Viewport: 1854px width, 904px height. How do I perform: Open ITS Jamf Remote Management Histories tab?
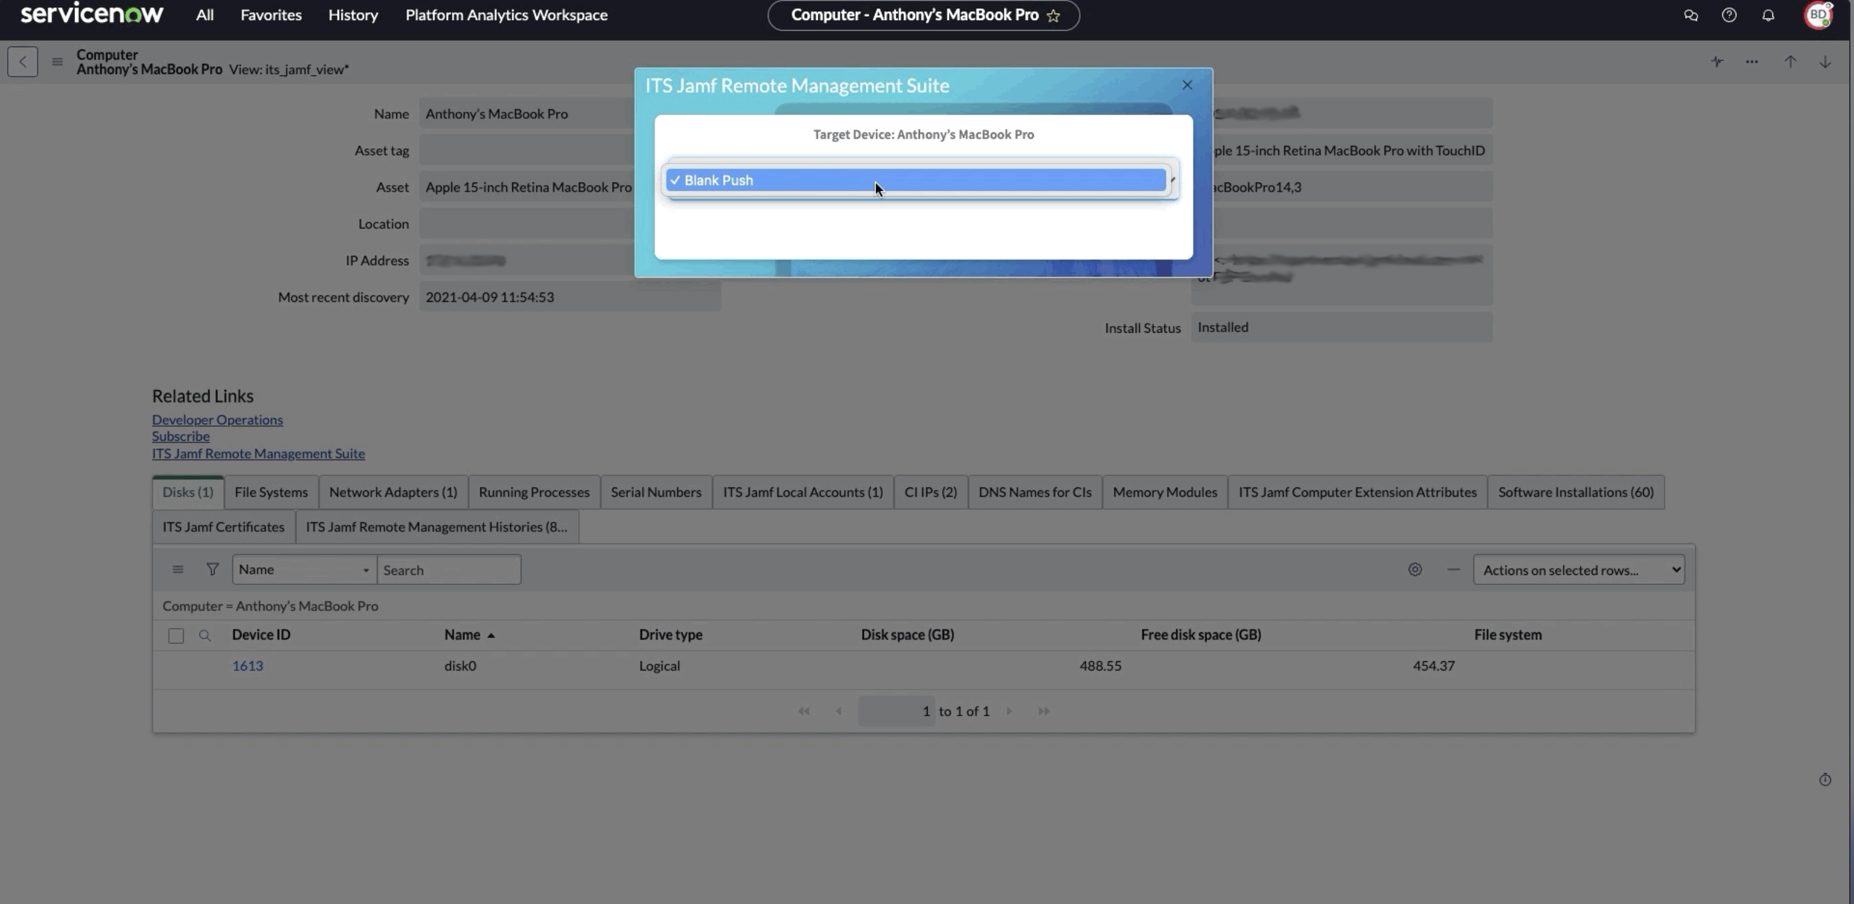tap(436, 527)
